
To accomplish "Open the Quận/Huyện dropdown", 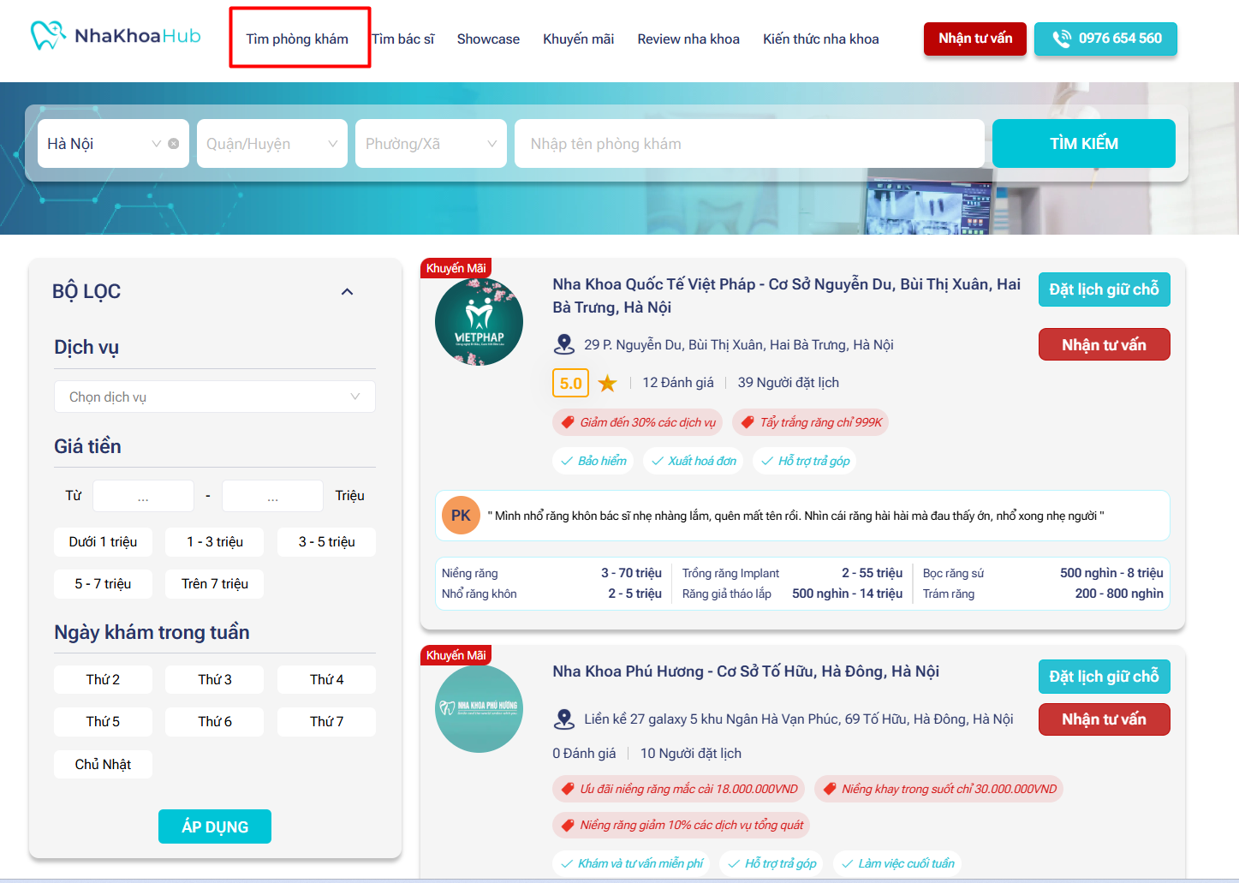I will [271, 144].
